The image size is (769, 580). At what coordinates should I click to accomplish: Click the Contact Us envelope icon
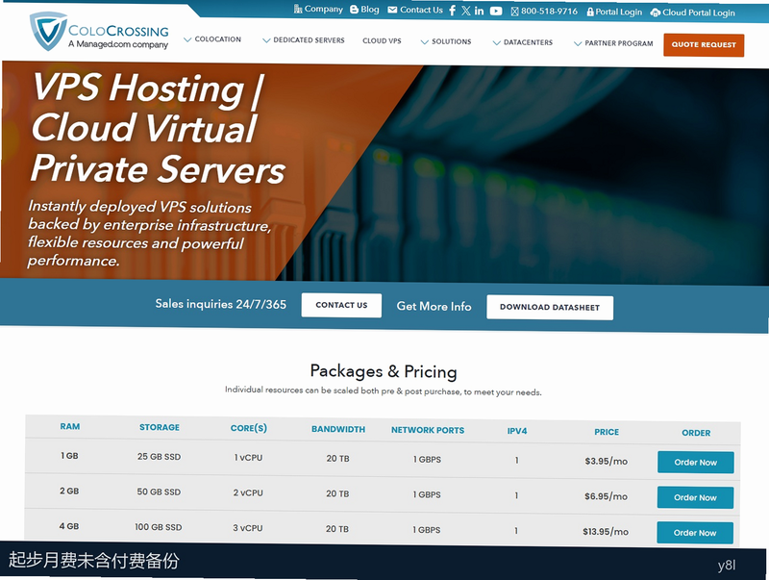(x=392, y=10)
